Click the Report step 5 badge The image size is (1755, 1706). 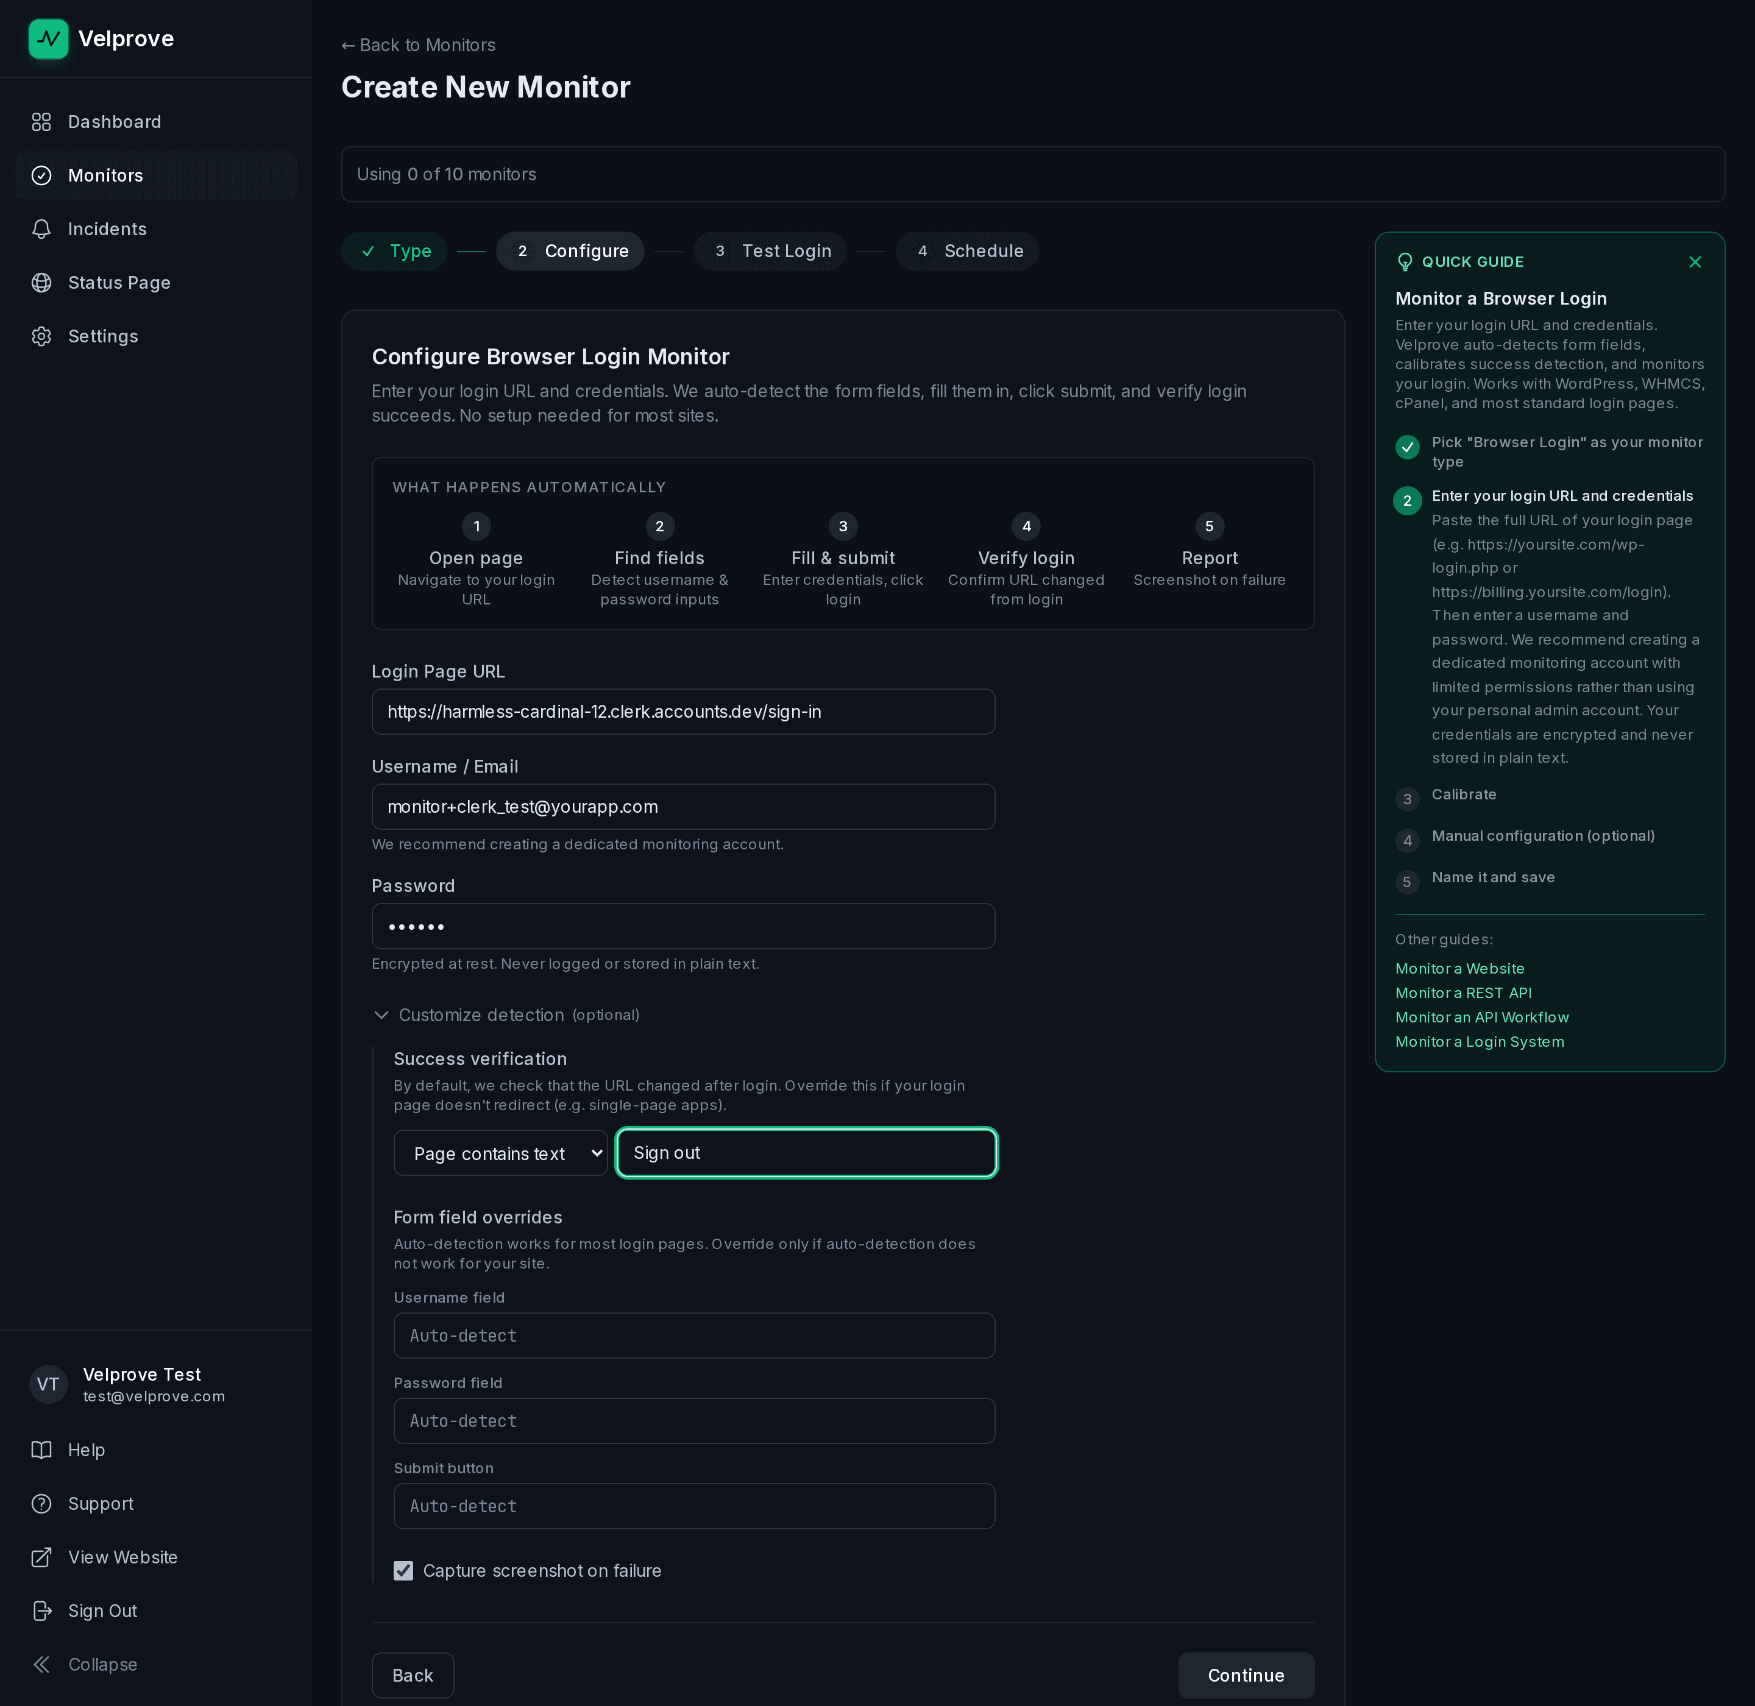click(x=1209, y=526)
